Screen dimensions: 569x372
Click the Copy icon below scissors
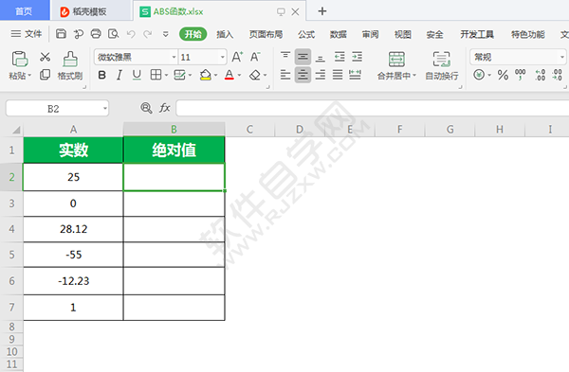click(45, 75)
